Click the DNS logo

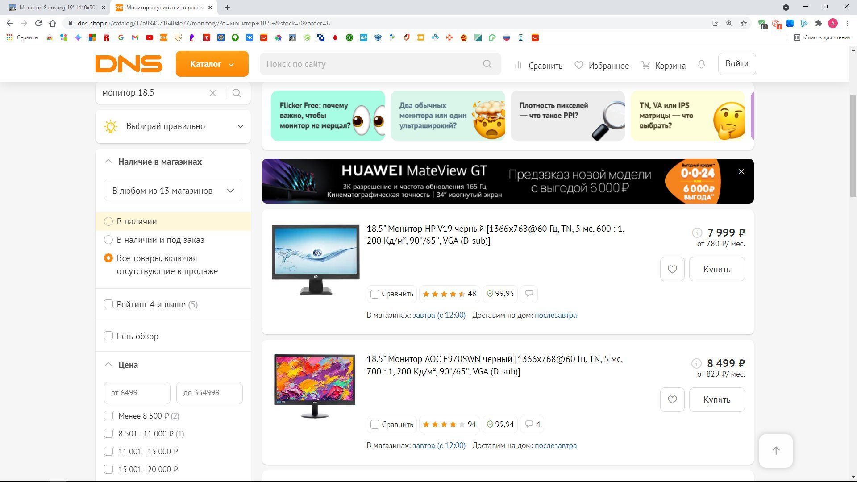point(129,64)
